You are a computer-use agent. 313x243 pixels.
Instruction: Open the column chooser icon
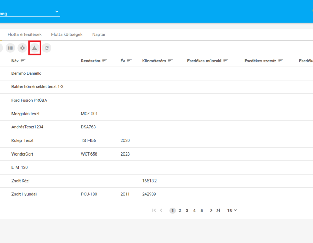click(10, 48)
